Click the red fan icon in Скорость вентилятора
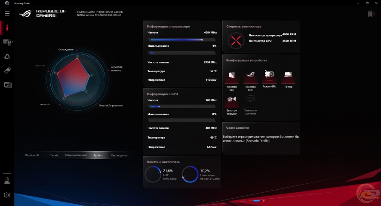Viewport: 381px width, 206px height. click(236, 40)
